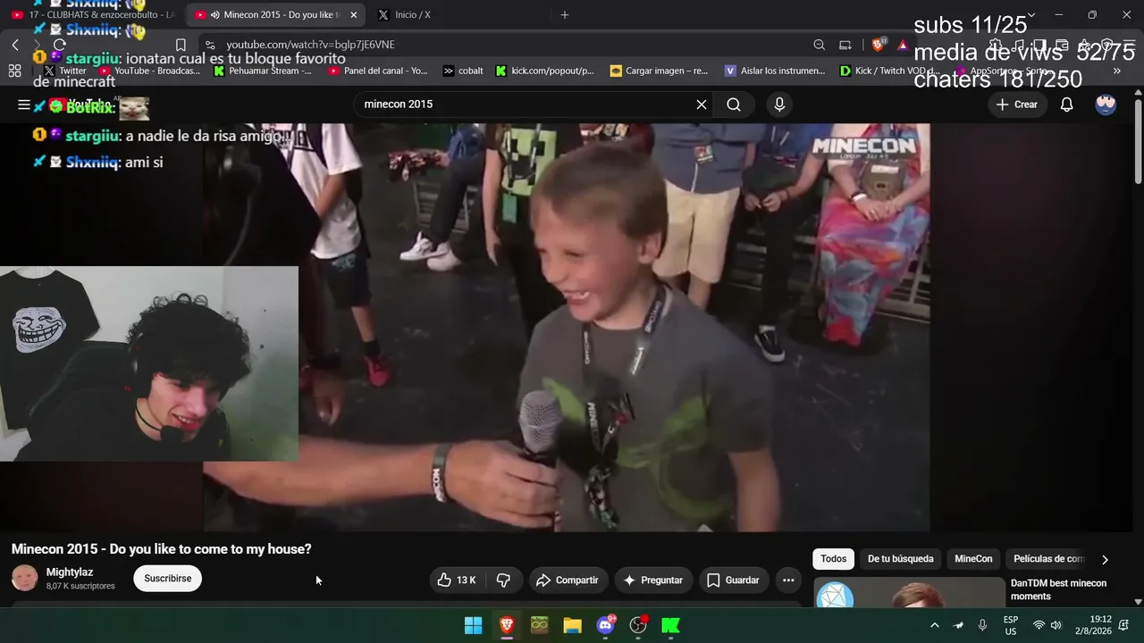Dislike the Minecon 2015 video
1144x643 pixels.
(503, 580)
